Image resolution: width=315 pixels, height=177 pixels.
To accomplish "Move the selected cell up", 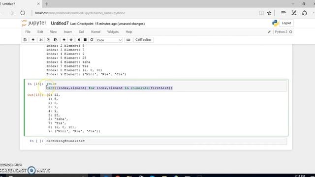I will 64,40.
